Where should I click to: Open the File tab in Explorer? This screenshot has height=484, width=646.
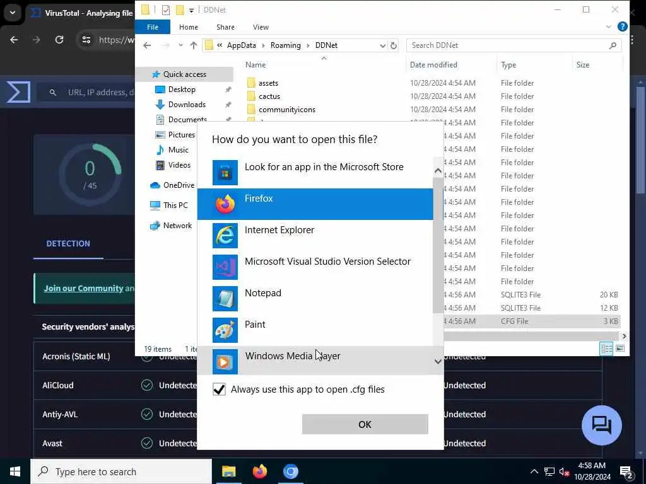[153, 26]
